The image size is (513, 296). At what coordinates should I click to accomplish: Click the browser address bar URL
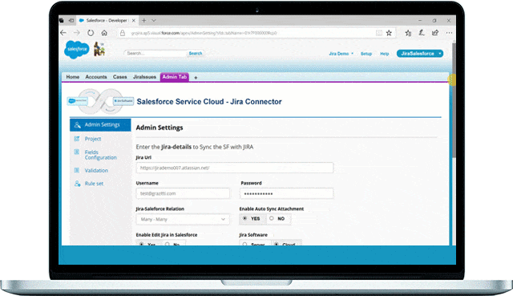click(x=204, y=33)
